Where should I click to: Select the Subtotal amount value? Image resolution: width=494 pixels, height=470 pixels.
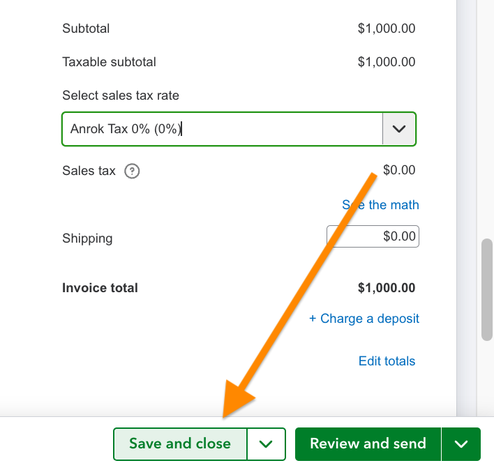click(386, 29)
